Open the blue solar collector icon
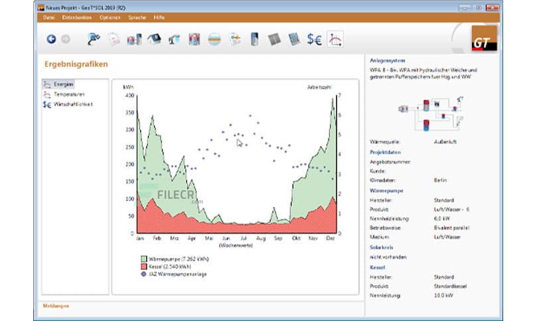The height and width of the screenshot is (321, 555). [x=294, y=39]
